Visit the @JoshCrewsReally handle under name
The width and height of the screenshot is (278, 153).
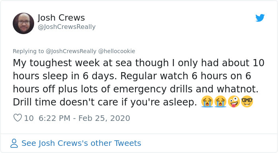pos(67,27)
